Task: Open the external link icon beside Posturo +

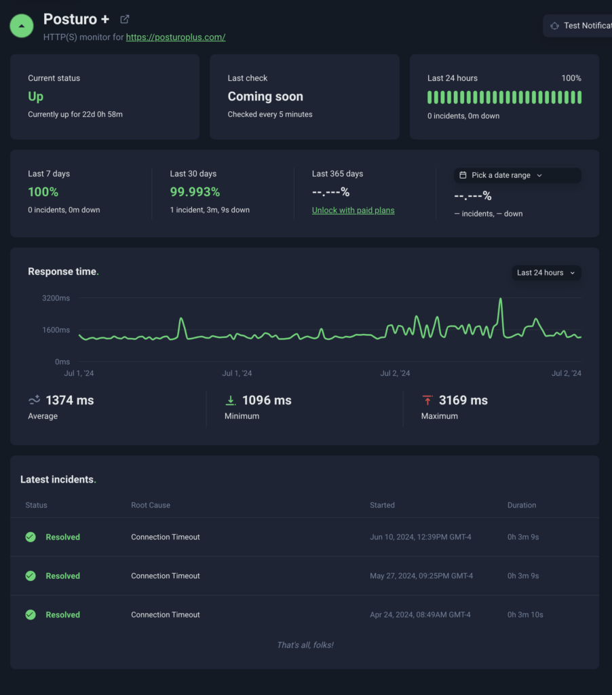Action: tap(124, 20)
